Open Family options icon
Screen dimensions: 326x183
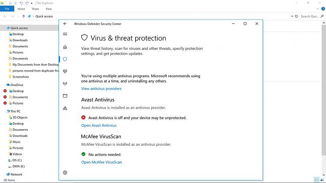[x=65, y=108]
